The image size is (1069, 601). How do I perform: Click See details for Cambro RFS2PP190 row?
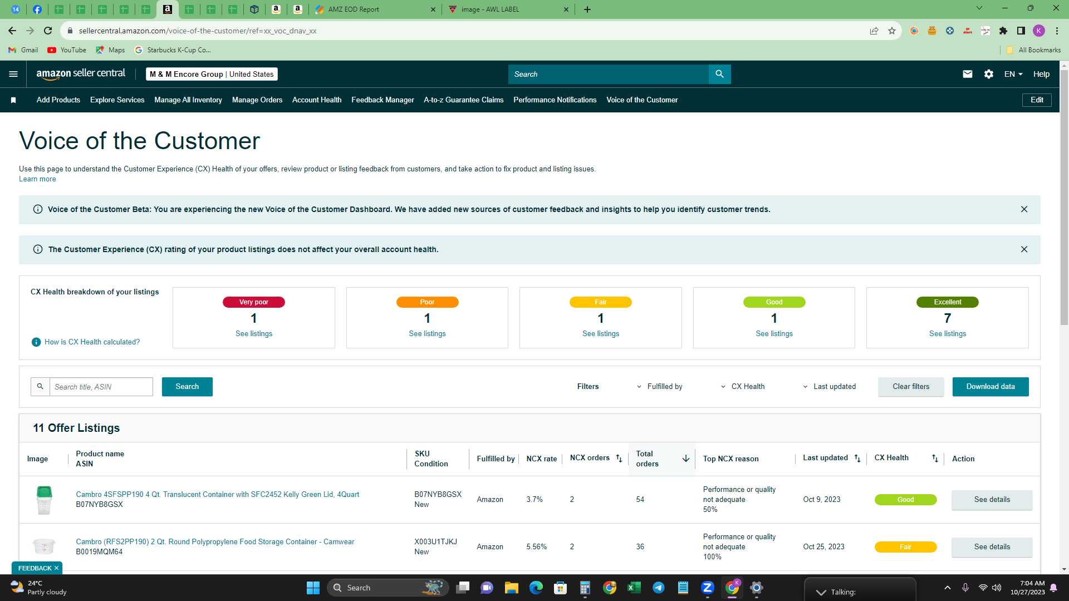pyautogui.click(x=992, y=547)
